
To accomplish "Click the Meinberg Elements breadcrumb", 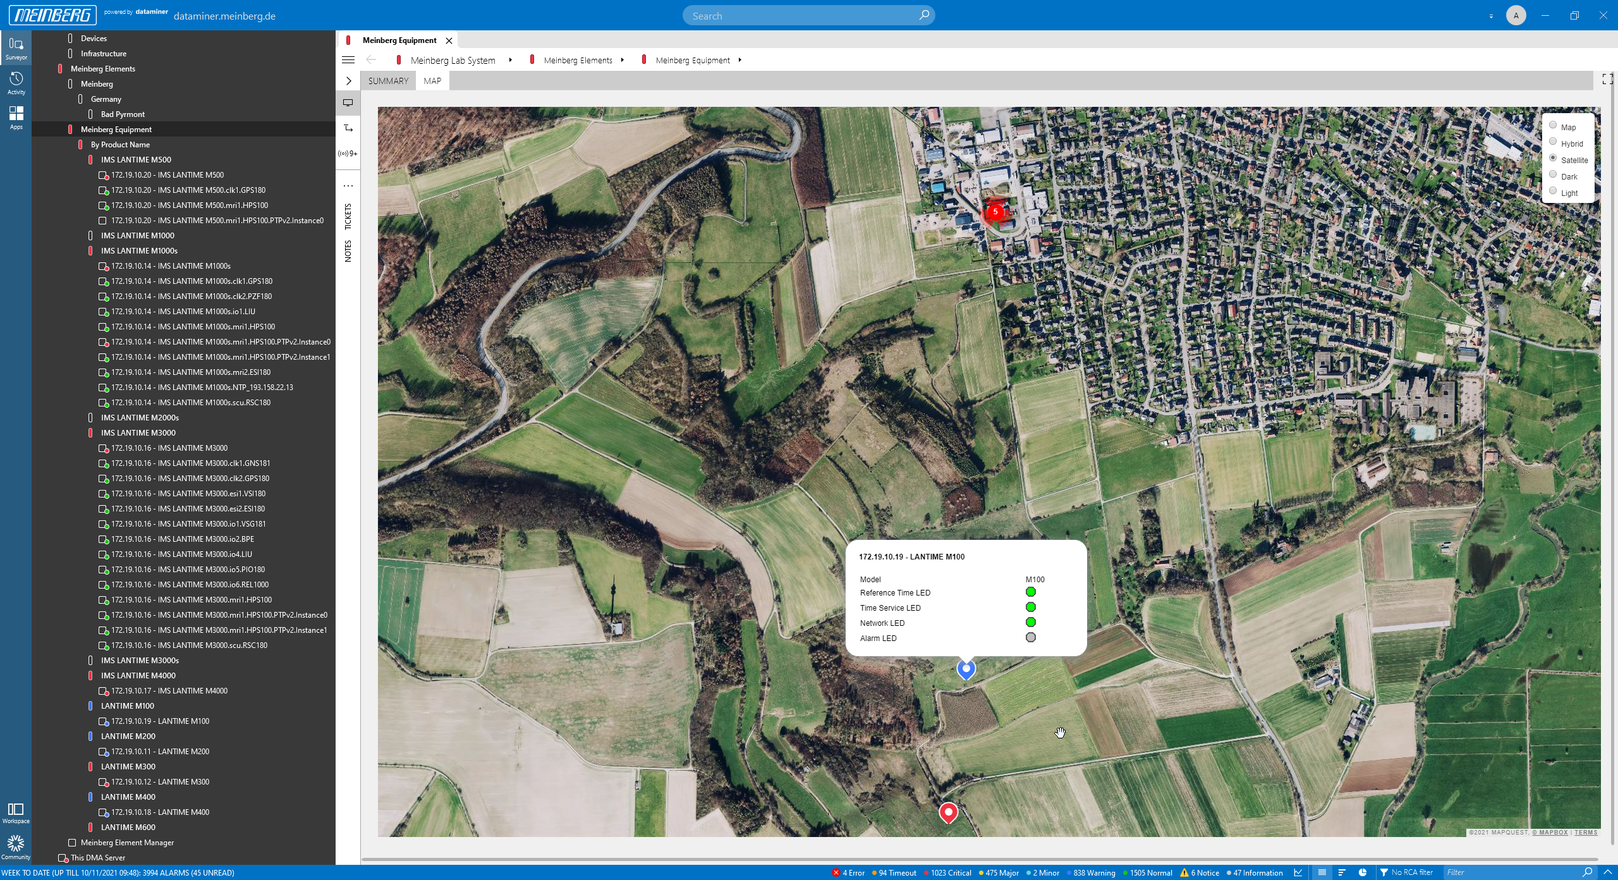I will point(578,60).
